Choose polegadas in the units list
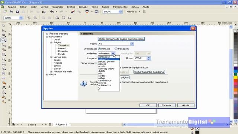The height and width of the screenshot is (134, 238). tap(109, 57)
